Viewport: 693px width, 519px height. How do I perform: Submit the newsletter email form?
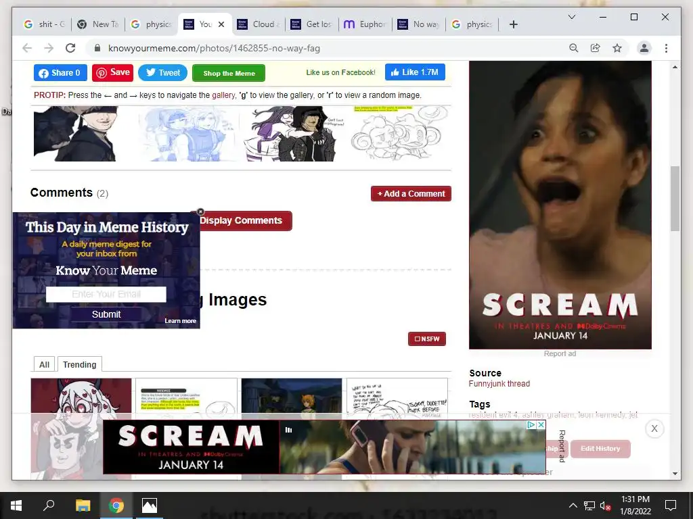click(x=106, y=314)
